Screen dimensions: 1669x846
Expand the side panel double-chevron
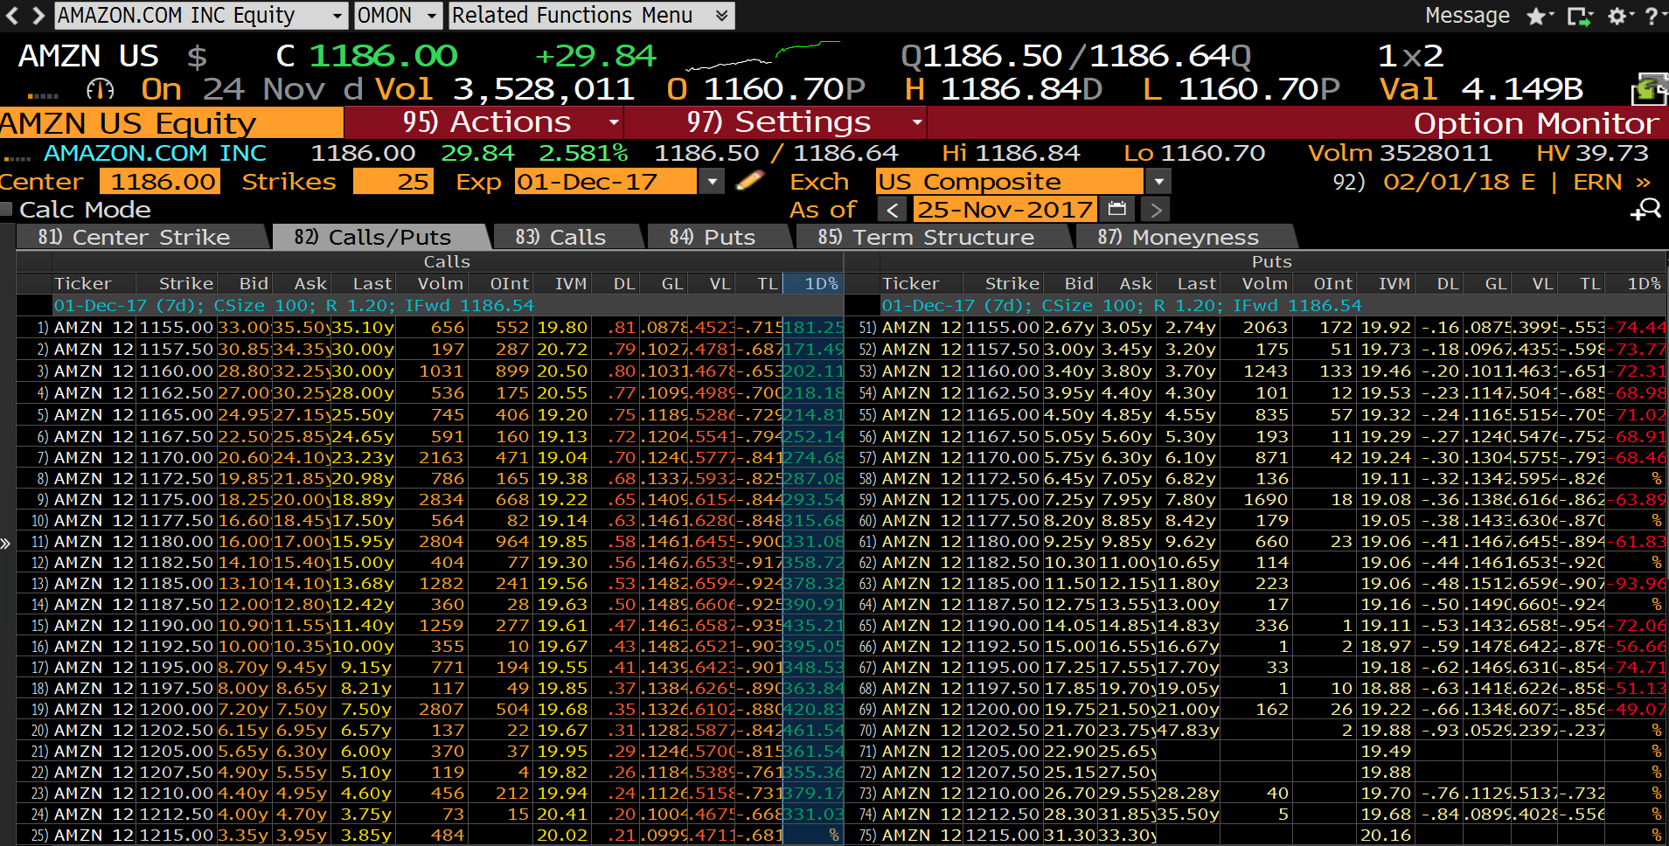click(5, 544)
